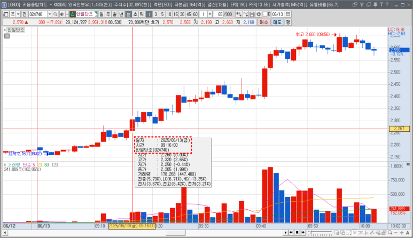Toggle the 30-minute interval button
The width and height of the screenshot is (413, 238).
pyautogui.click(x=182, y=14)
